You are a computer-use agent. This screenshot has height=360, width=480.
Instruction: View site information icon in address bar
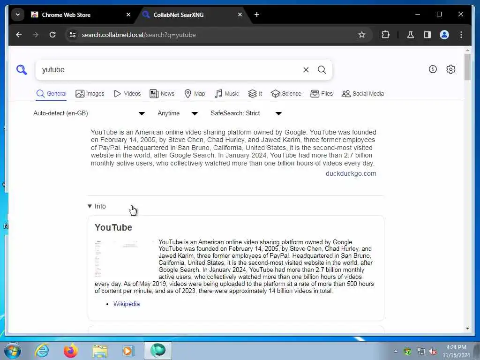73,35
